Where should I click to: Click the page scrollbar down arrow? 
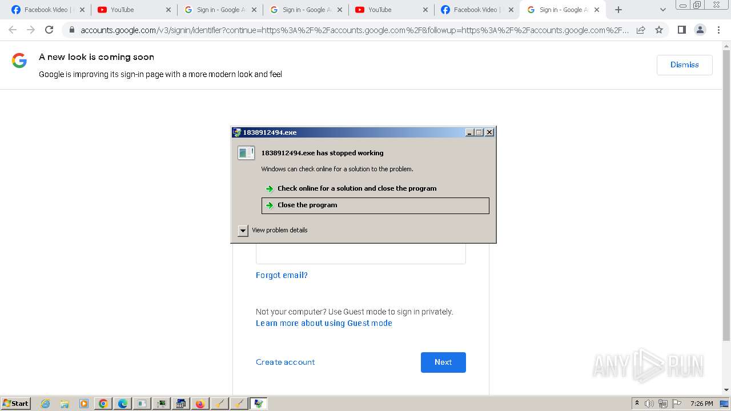[x=726, y=390]
